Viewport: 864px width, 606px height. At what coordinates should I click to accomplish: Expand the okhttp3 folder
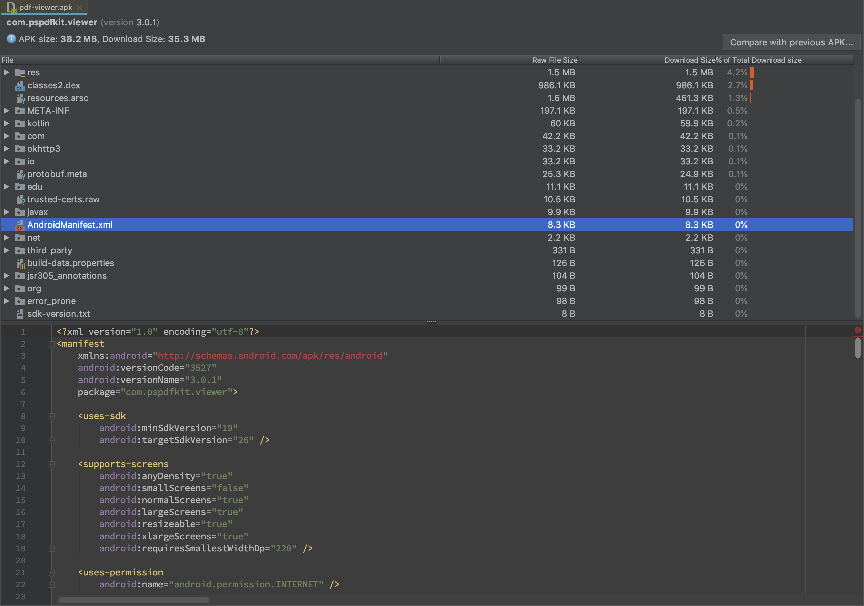click(x=6, y=149)
